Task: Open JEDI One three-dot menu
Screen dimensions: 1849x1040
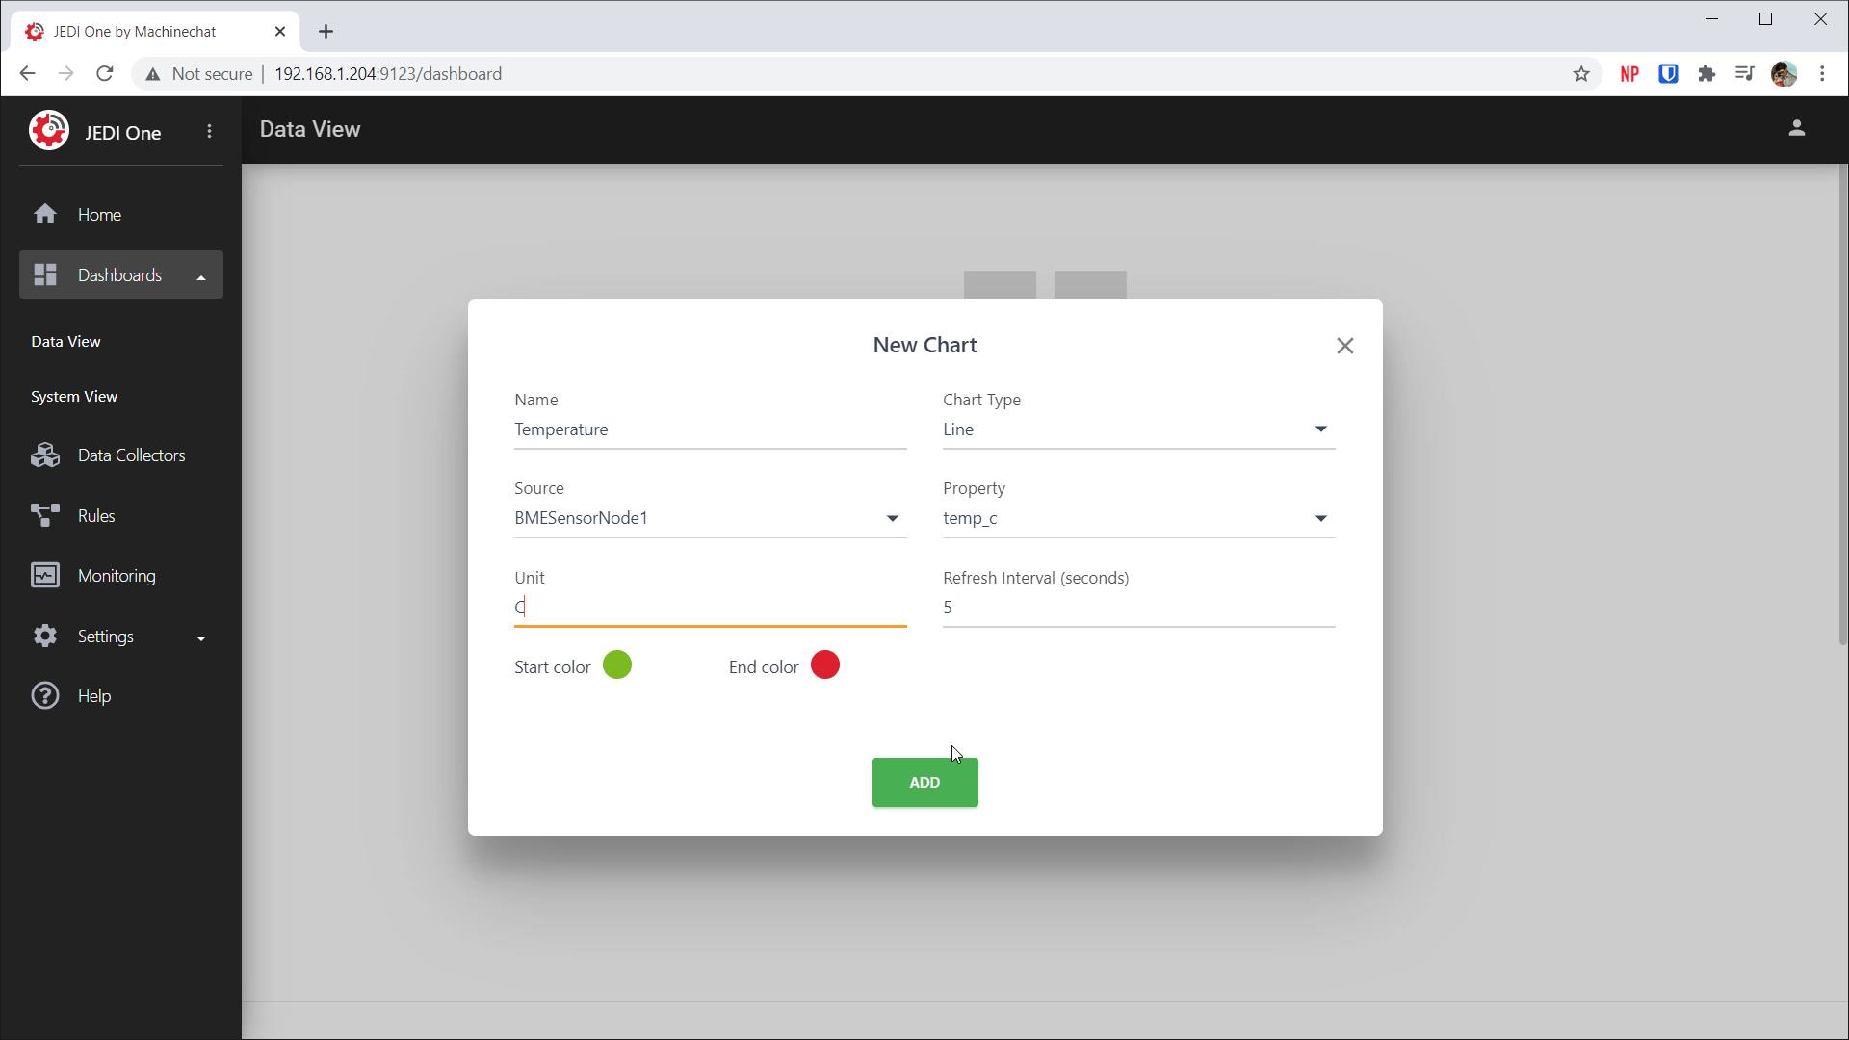Action: (209, 131)
